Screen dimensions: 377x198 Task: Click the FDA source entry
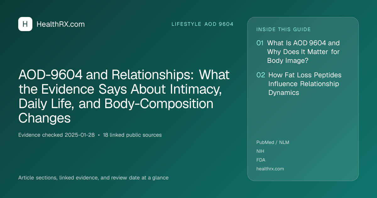click(x=261, y=160)
